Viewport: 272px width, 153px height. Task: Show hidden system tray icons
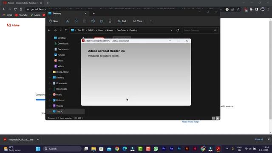click(x=227, y=149)
